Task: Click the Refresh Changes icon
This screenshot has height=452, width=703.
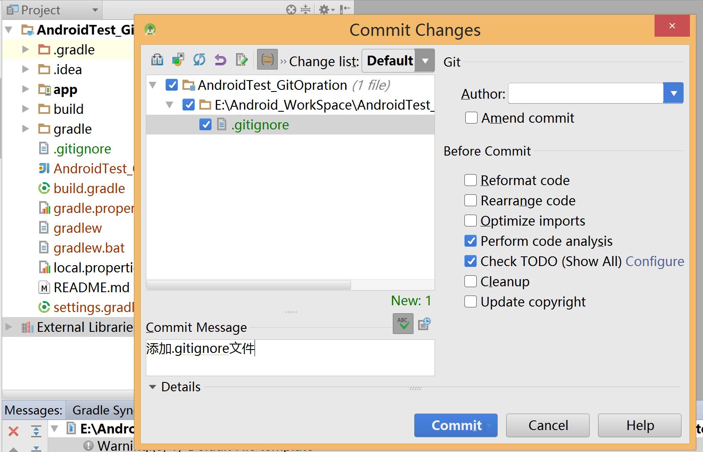Action: coord(199,60)
